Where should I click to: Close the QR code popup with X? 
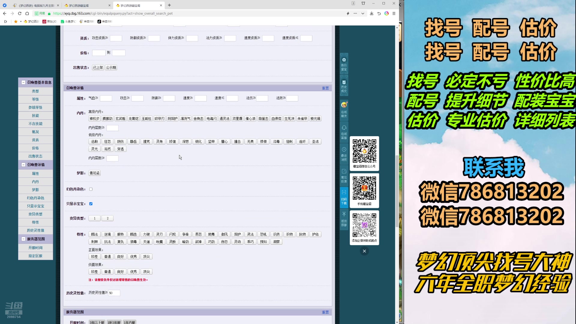coord(364,251)
